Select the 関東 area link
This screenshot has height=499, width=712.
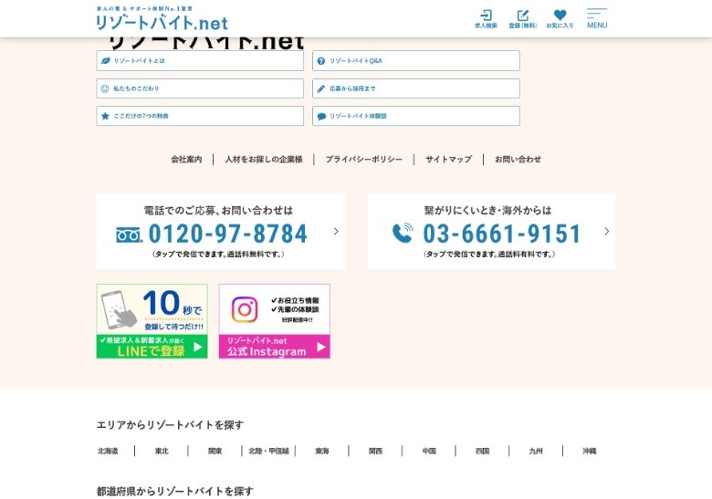pos(215,451)
